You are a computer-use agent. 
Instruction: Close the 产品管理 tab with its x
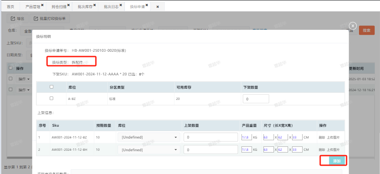(x=42, y=5)
